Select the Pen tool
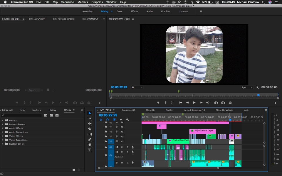The width and height of the screenshot is (282, 176). coord(90,139)
